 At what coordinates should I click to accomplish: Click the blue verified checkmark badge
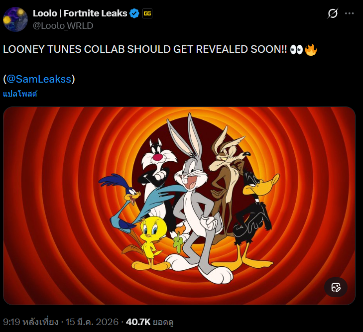click(134, 14)
